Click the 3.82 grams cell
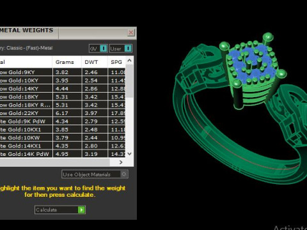This screenshot has height=230, width=307. coord(67,72)
